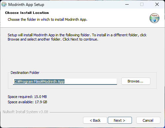
Task: Click the Modrinth App Setup window title text
Action: [x=26, y=5]
